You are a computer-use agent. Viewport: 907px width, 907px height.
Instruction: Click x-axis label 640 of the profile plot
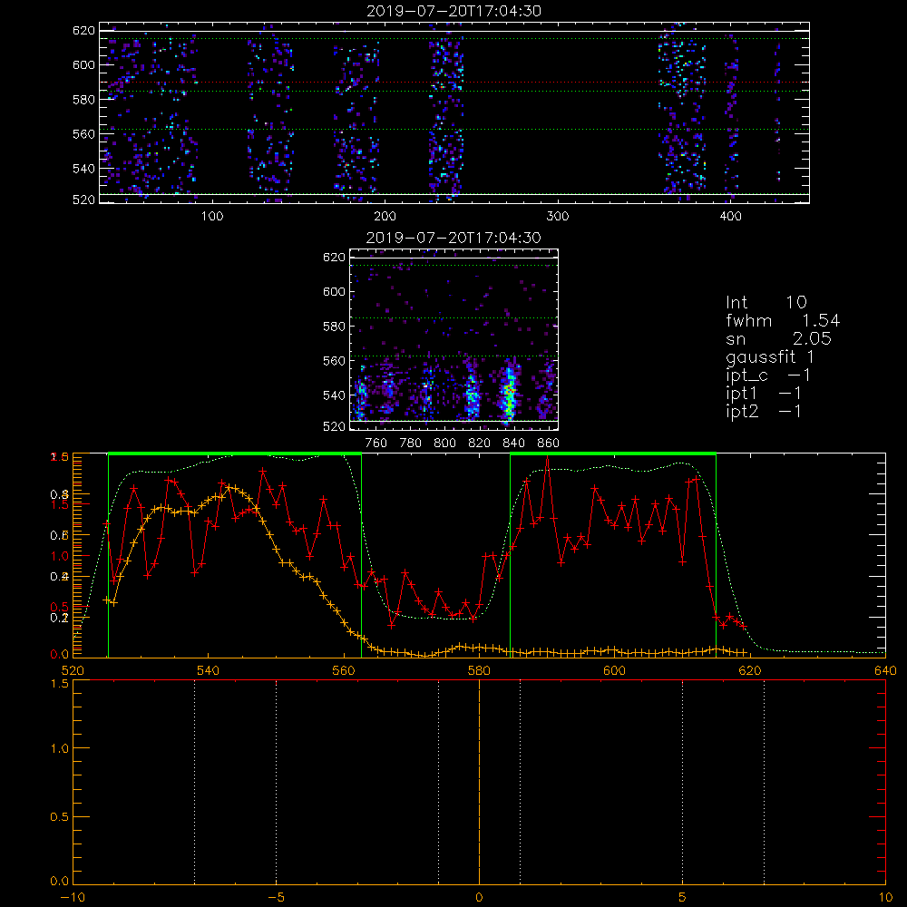pyautogui.click(x=885, y=671)
